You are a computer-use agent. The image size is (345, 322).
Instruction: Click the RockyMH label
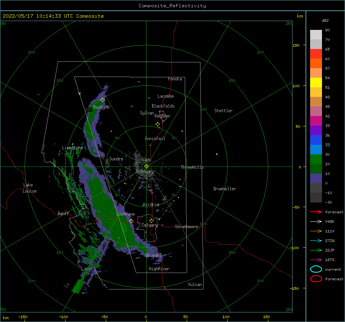[101, 107]
